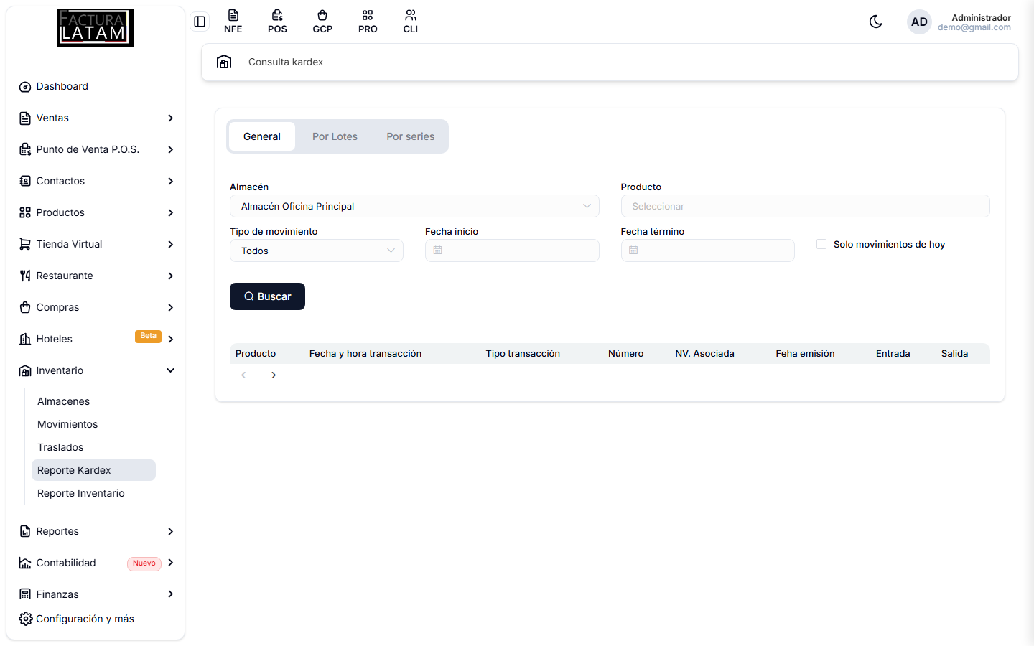Expand the Finanzas menu

[x=96, y=594]
